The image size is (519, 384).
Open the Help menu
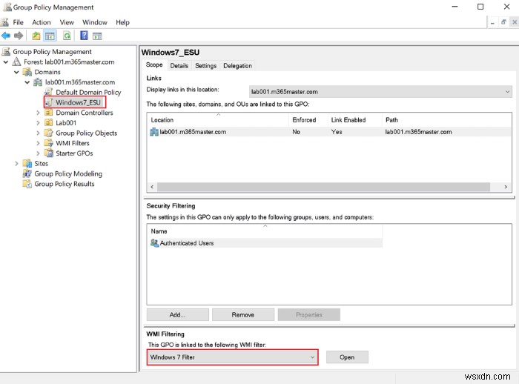[122, 22]
